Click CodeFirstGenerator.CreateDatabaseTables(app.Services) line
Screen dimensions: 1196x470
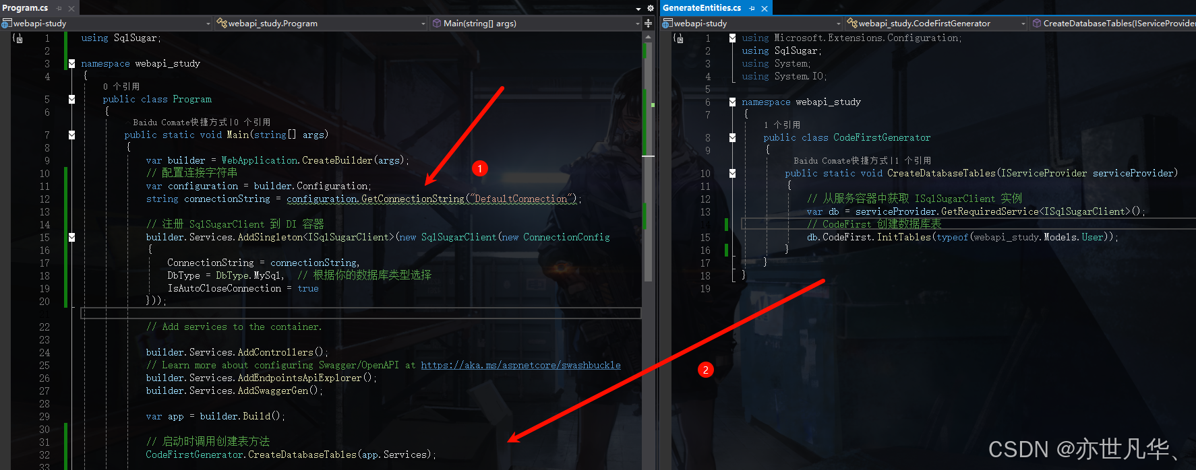pyautogui.click(x=291, y=455)
